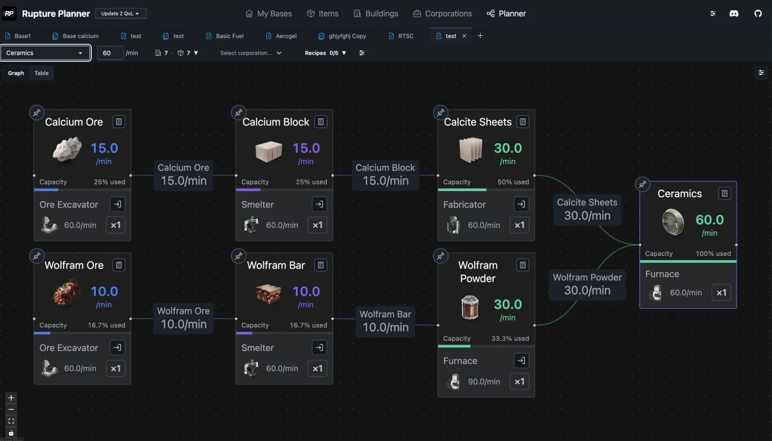
Task: Toggle the pin on Wolfram Bar node
Action: [239, 256]
